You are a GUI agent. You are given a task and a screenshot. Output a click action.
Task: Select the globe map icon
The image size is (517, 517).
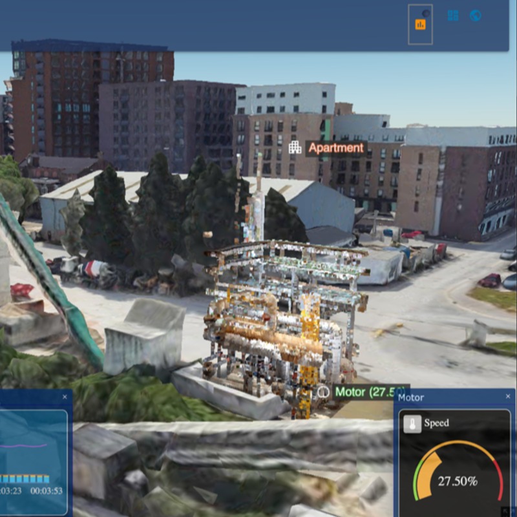click(475, 16)
